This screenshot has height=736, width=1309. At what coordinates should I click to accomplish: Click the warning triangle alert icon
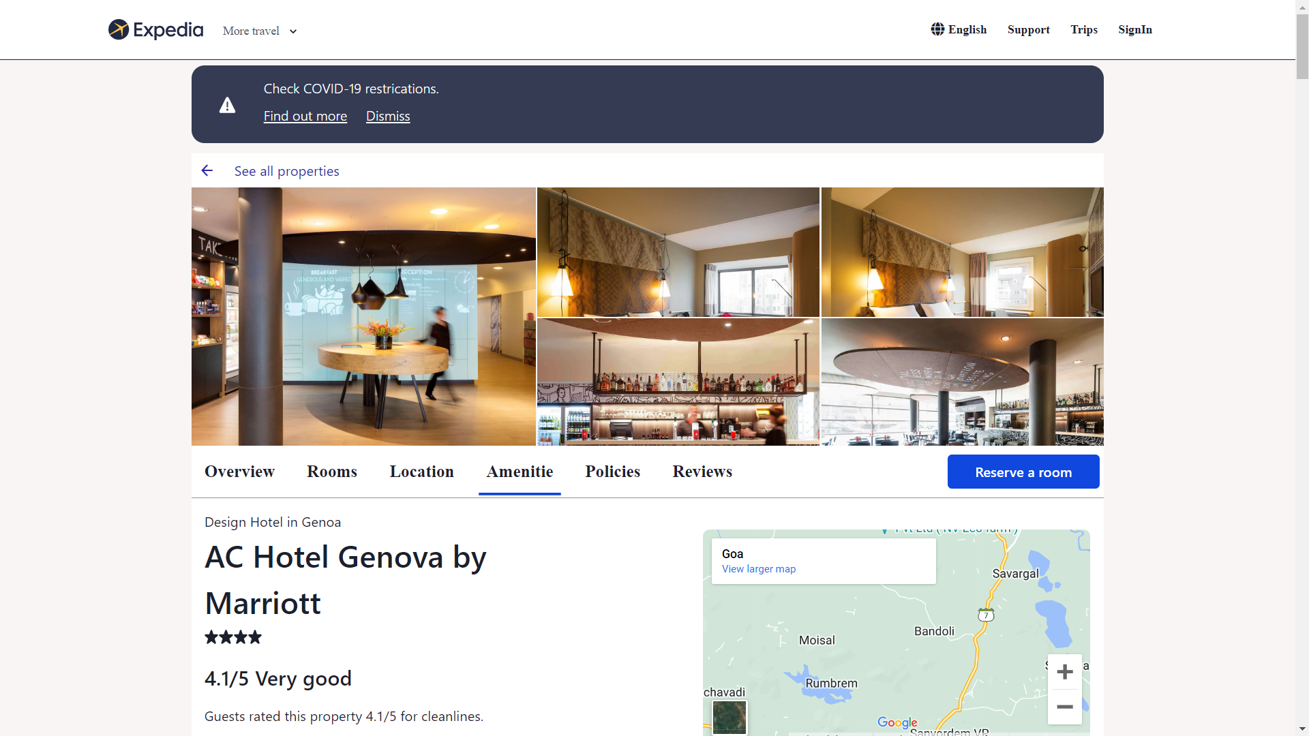coord(227,105)
